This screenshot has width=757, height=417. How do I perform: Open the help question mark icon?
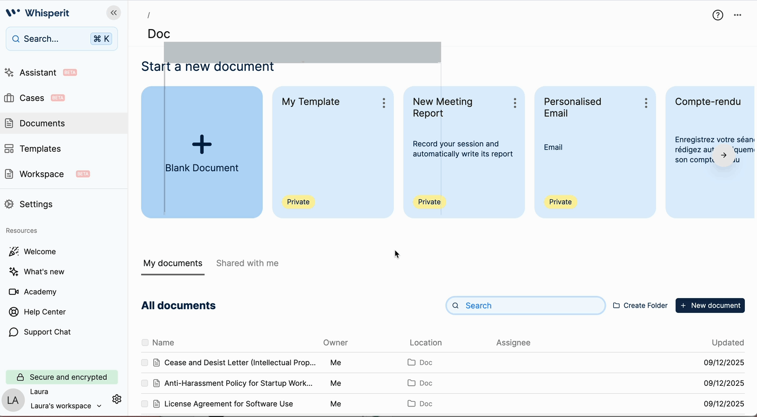click(717, 15)
